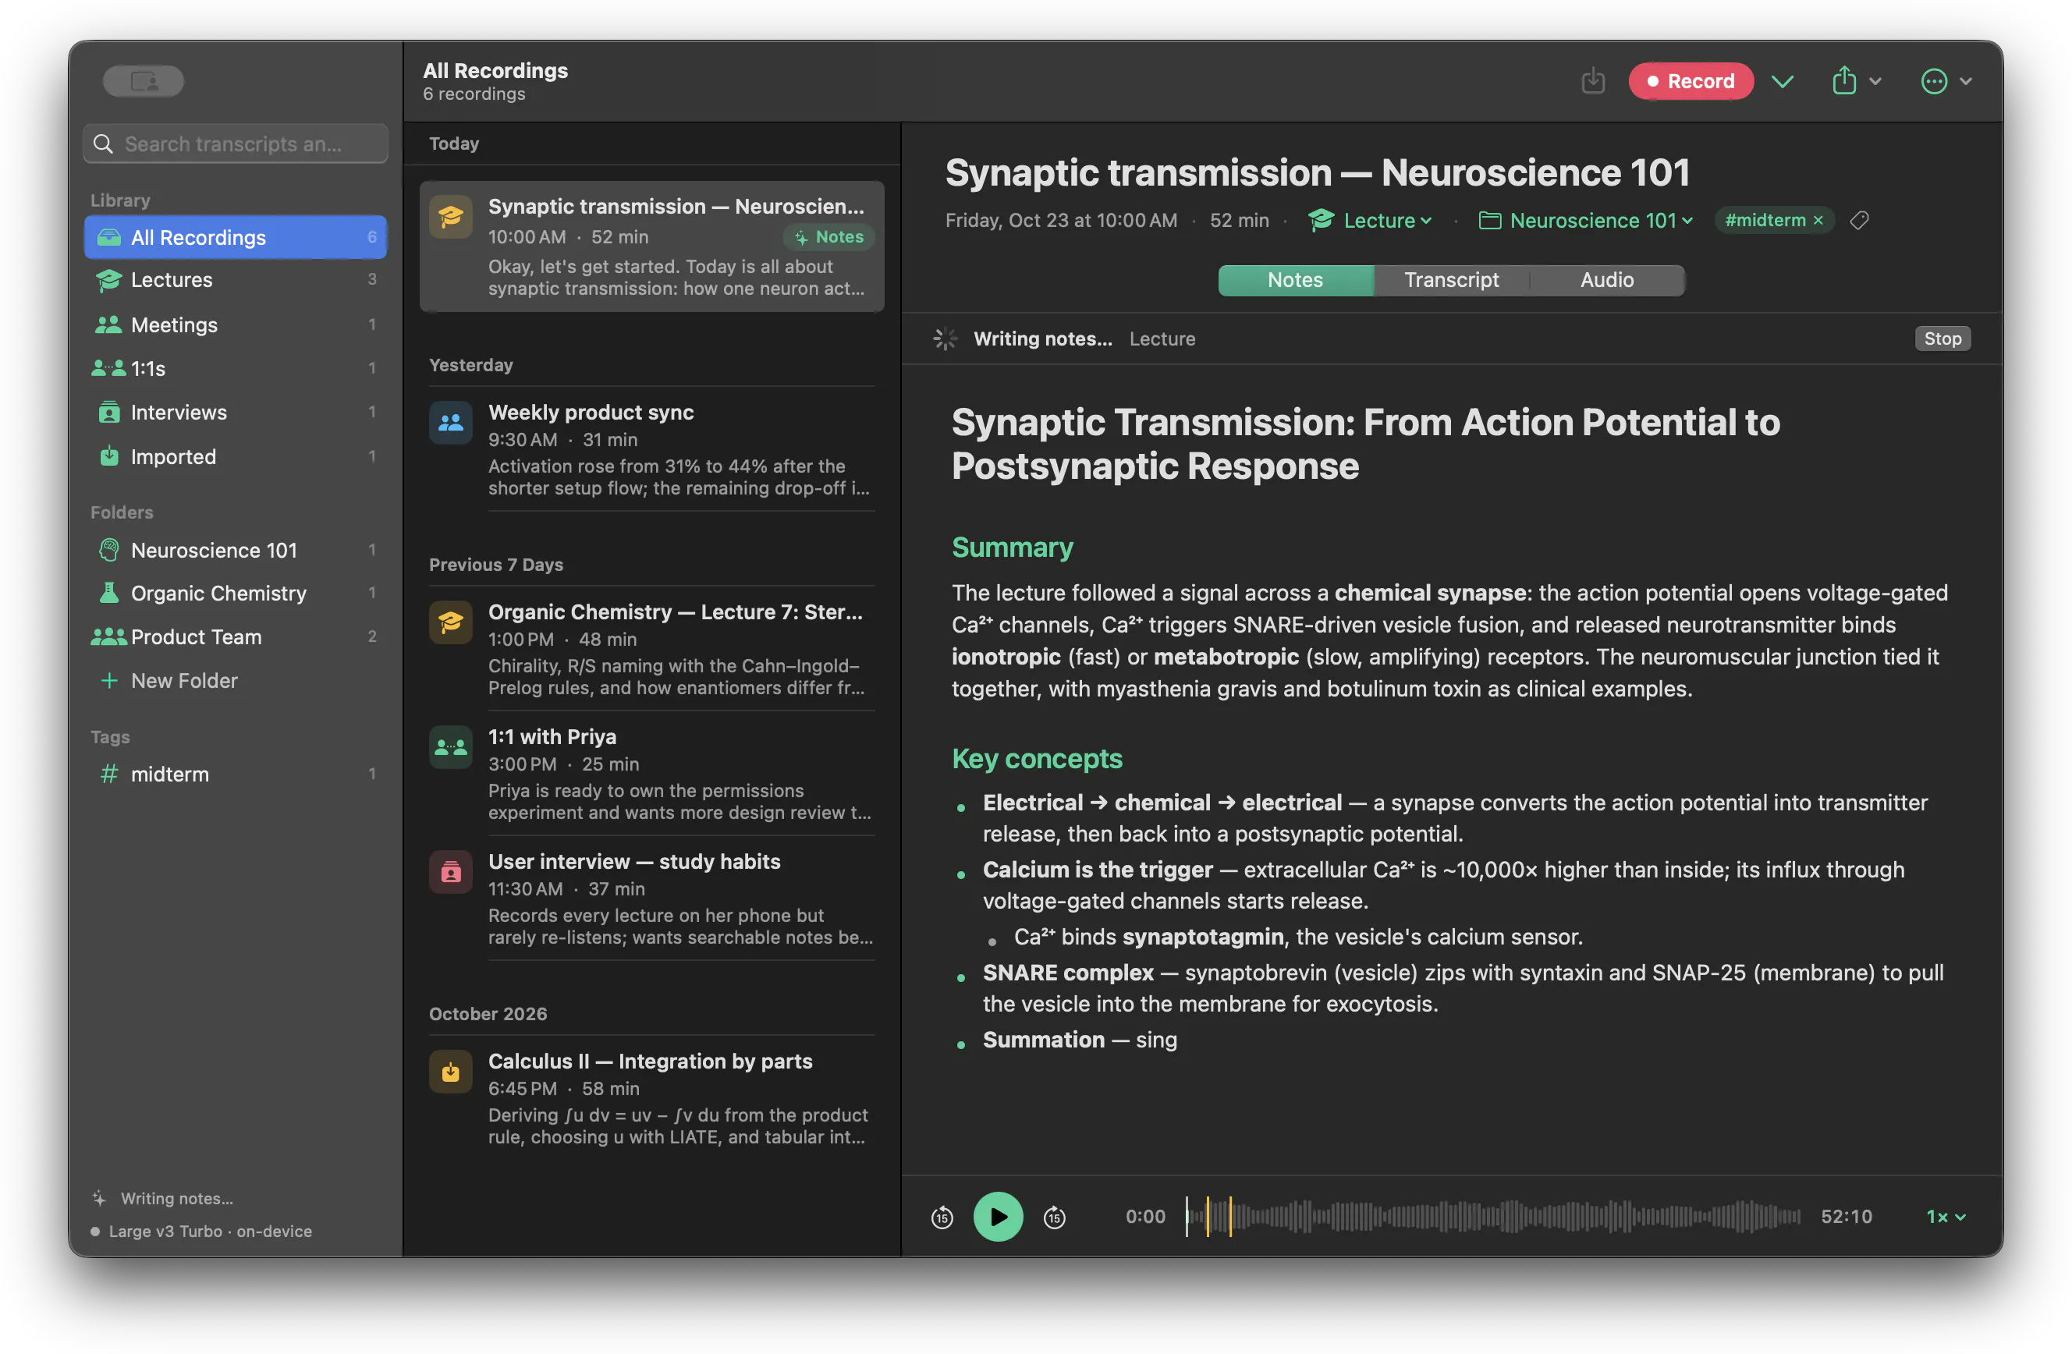
Task: Open the Record options chevron
Action: click(1781, 81)
